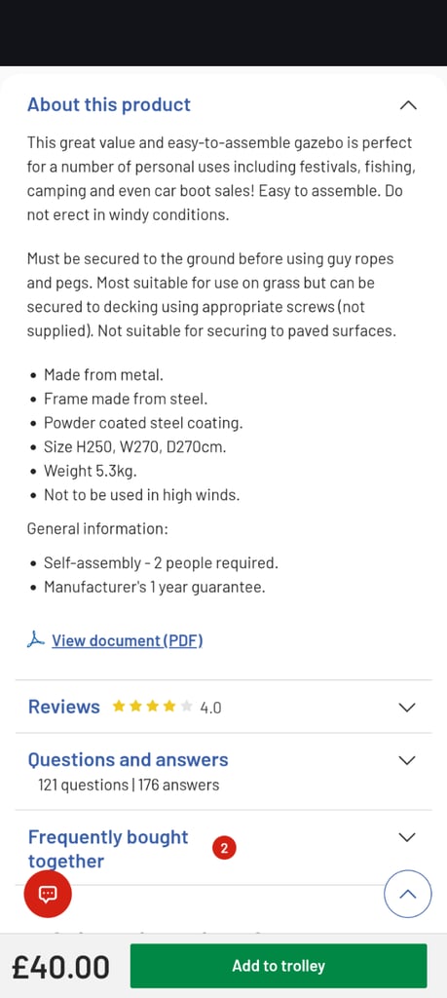Click the Reviews heading
This screenshot has height=998, width=447.
[x=63, y=707]
